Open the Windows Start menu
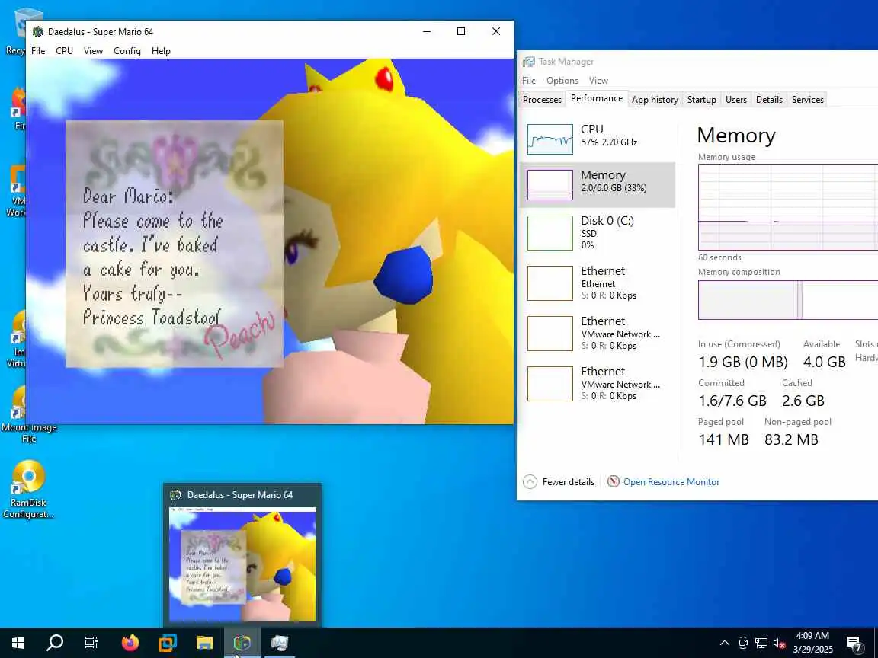This screenshot has height=658, width=878. click(18, 643)
